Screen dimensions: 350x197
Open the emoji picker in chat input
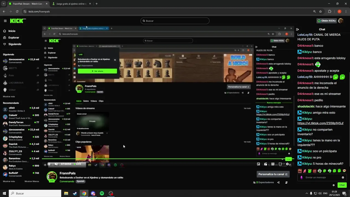343,177
